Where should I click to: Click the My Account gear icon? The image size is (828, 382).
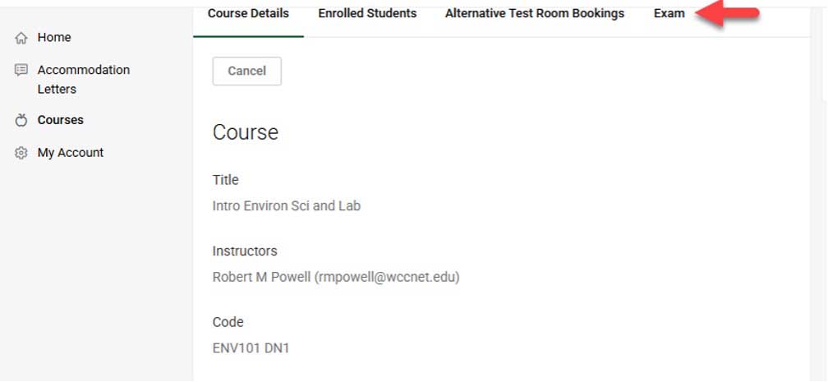[x=22, y=153]
